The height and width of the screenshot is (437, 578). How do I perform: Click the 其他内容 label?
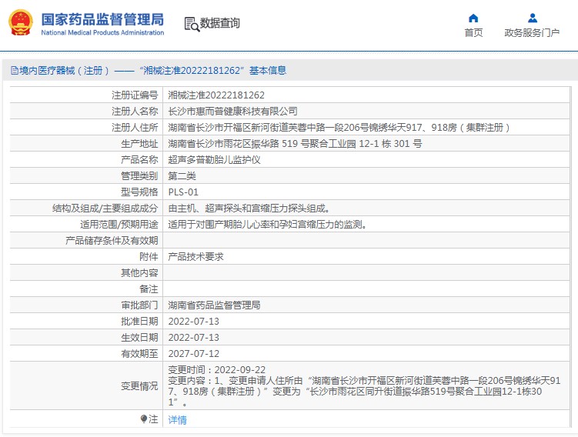(139, 273)
